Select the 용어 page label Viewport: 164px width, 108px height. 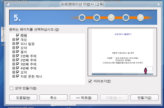(24, 52)
